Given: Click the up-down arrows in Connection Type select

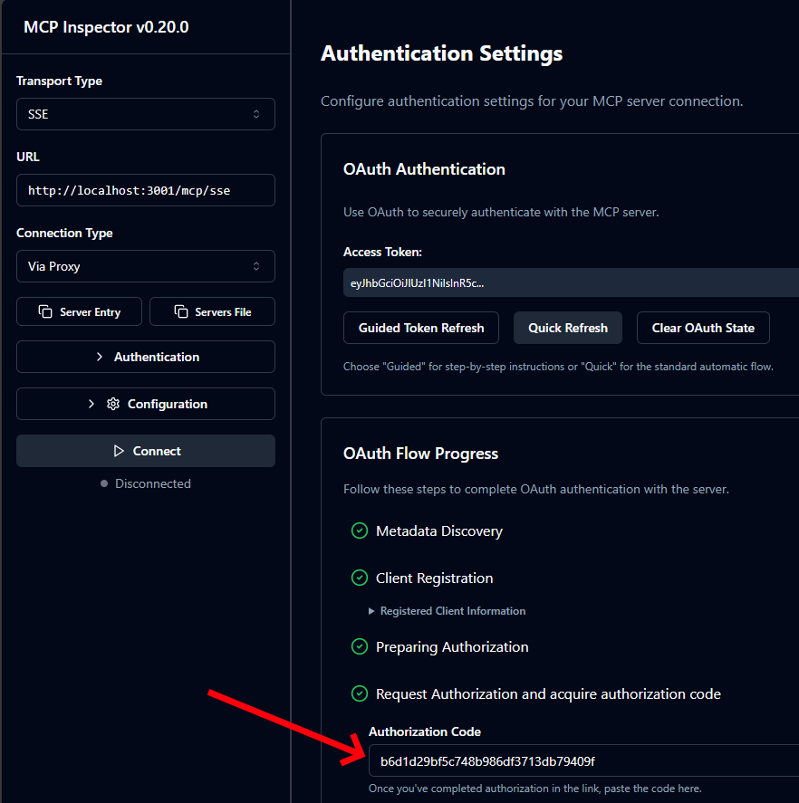Looking at the screenshot, I should click(256, 266).
